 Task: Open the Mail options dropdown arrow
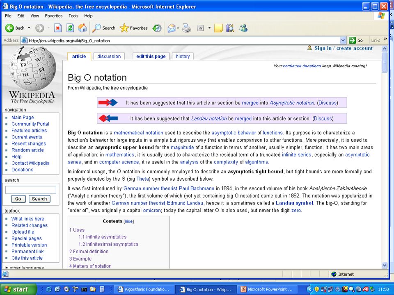(178, 28)
